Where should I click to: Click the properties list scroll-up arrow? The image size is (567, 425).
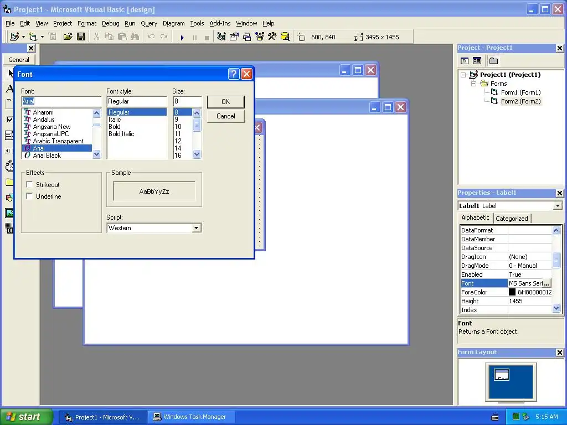(x=556, y=230)
